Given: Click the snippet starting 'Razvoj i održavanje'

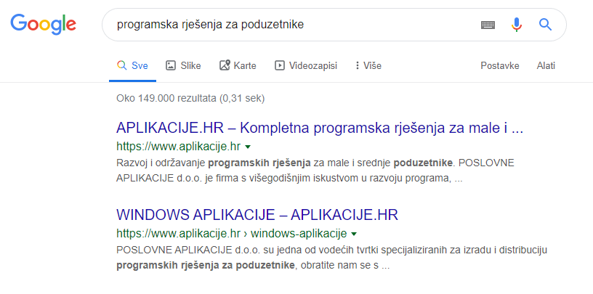Looking at the screenshot, I should pos(315,171).
